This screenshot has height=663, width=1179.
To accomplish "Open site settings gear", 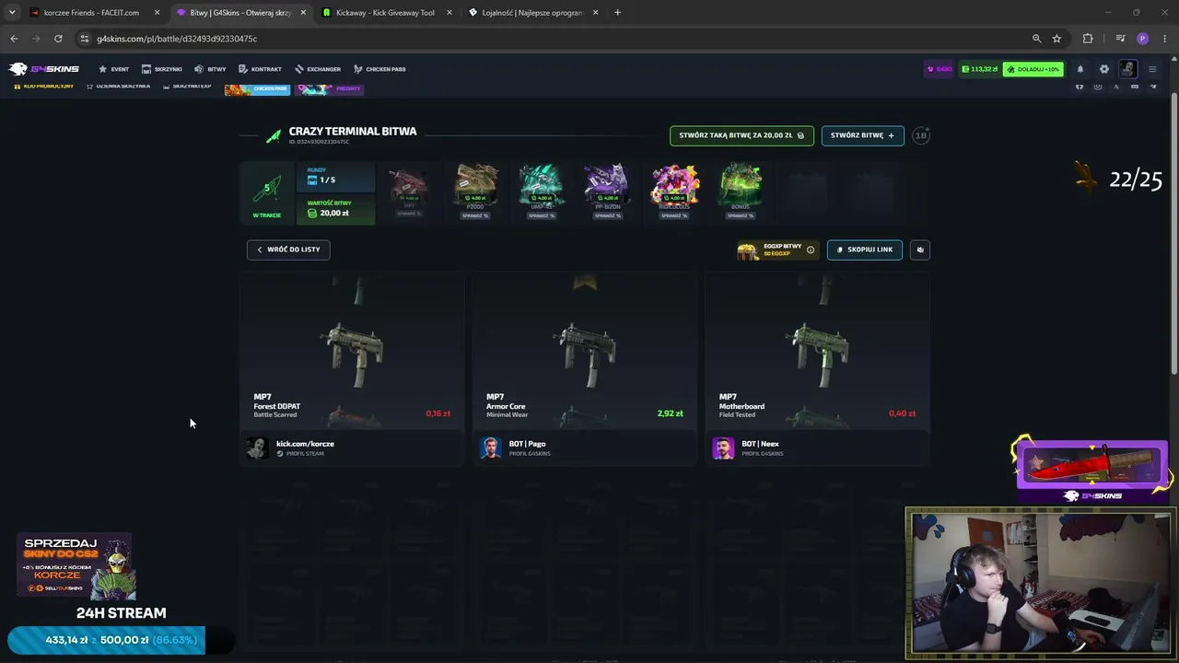I will (x=1104, y=69).
